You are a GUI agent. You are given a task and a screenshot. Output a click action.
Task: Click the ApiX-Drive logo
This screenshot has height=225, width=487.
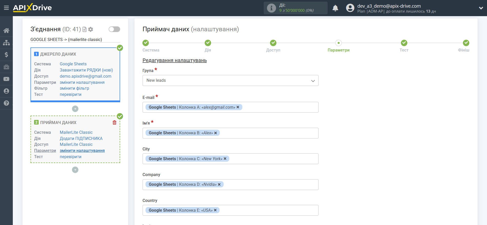pos(32,8)
